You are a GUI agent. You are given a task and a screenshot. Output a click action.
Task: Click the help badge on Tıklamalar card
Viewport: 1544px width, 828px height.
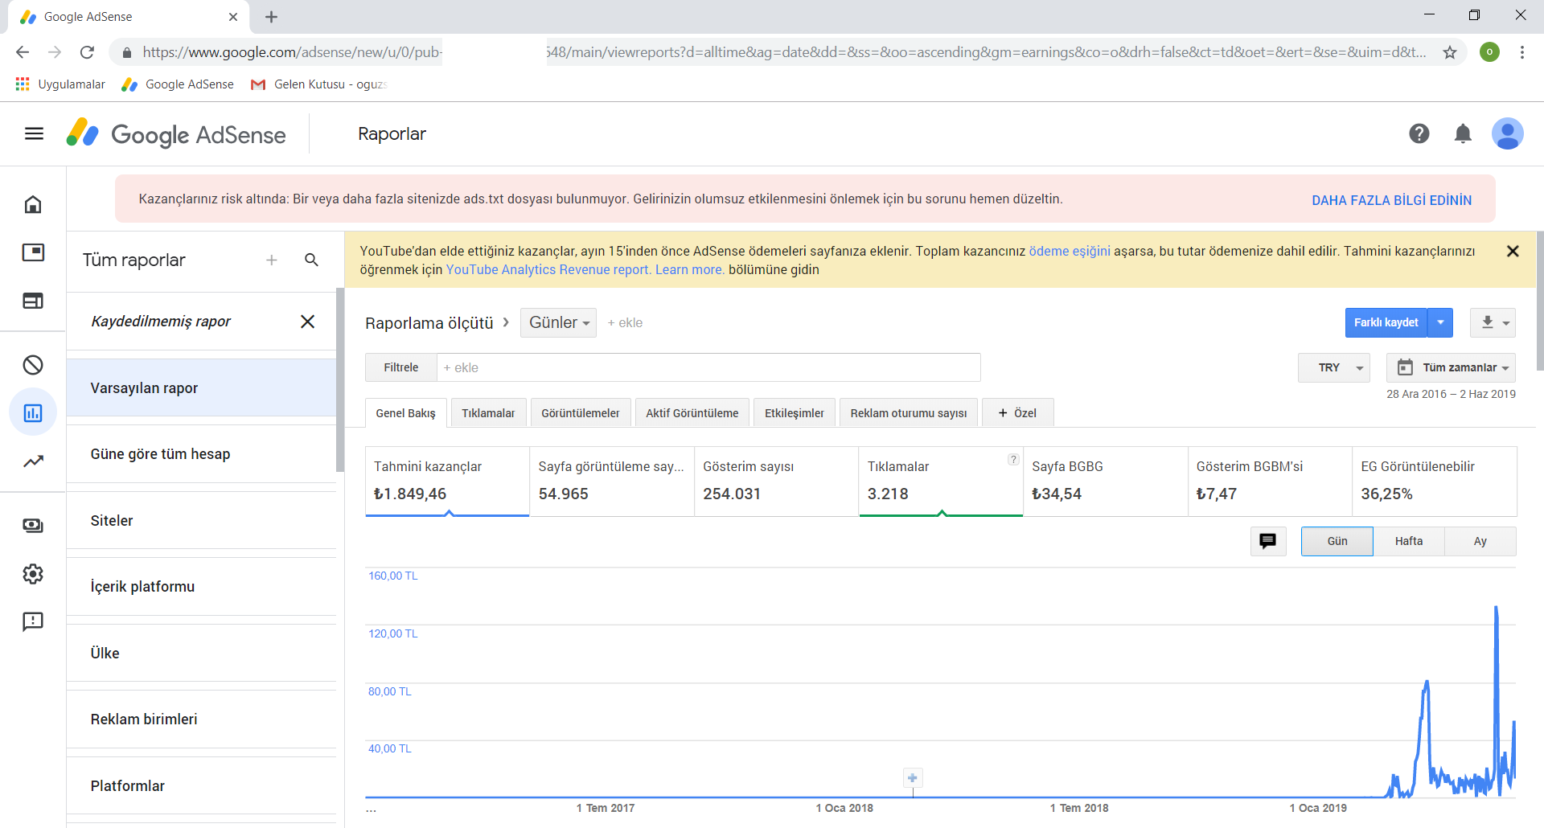(x=1013, y=460)
